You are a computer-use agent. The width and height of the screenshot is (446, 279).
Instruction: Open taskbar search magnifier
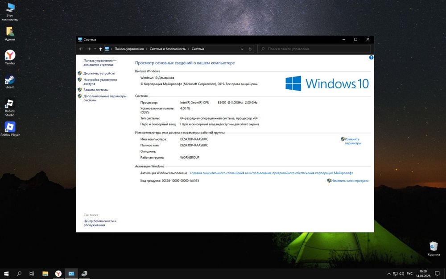point(19,274)
